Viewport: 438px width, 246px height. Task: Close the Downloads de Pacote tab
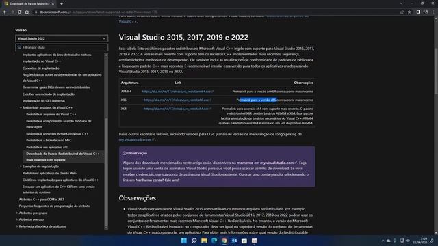coord(53,4)
